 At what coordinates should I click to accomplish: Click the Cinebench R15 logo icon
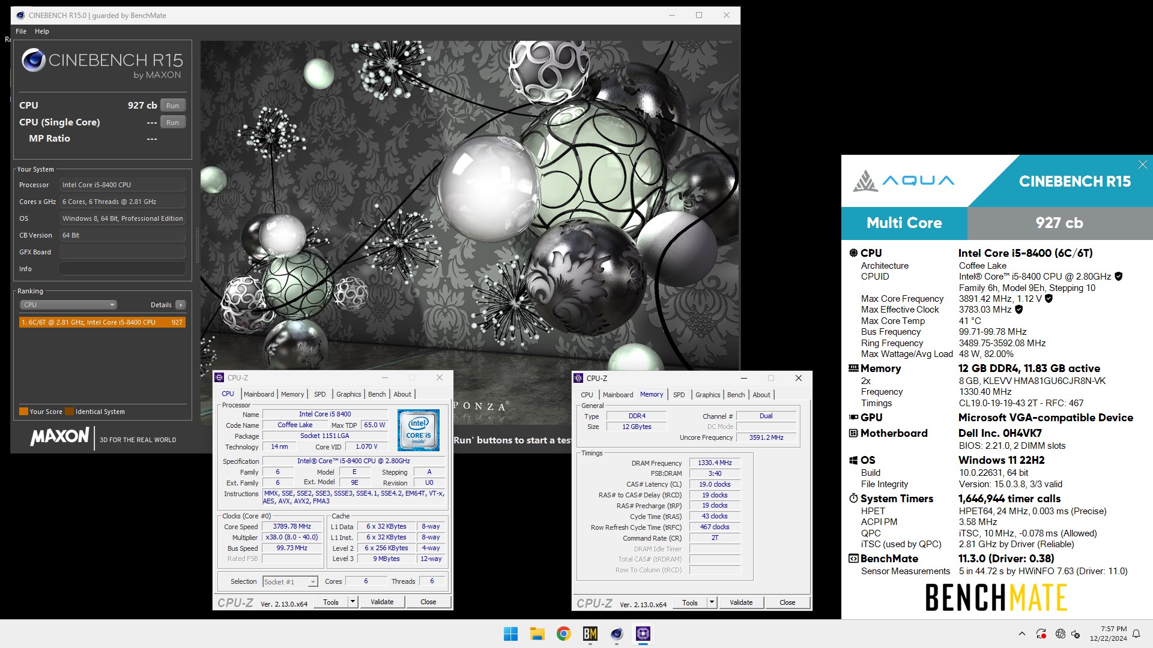[x=34, y=60]
